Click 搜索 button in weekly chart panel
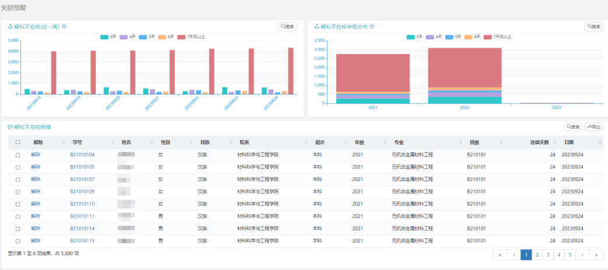 click(x=287, y=26)
